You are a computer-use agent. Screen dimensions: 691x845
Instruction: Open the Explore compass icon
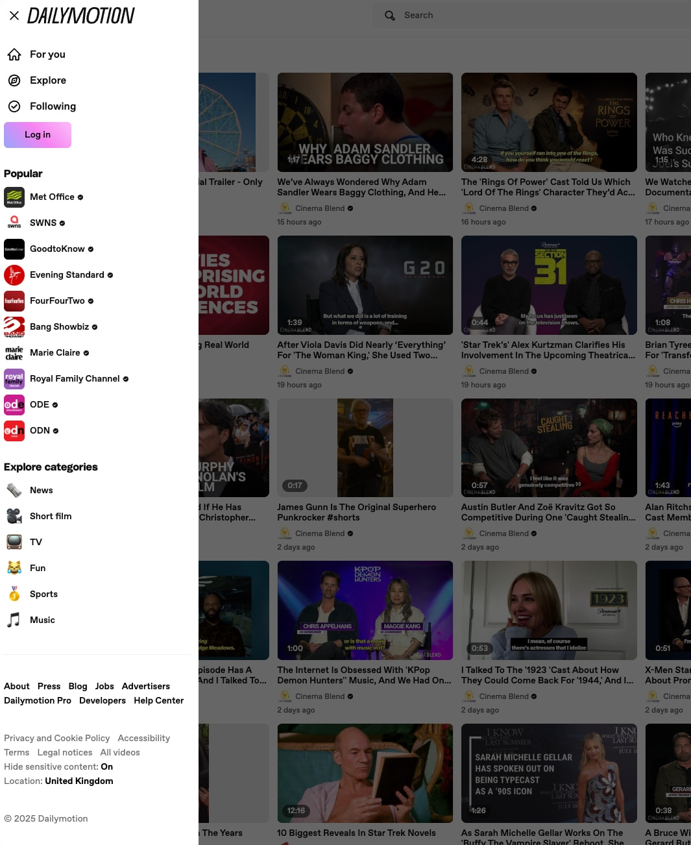point(14,80)
